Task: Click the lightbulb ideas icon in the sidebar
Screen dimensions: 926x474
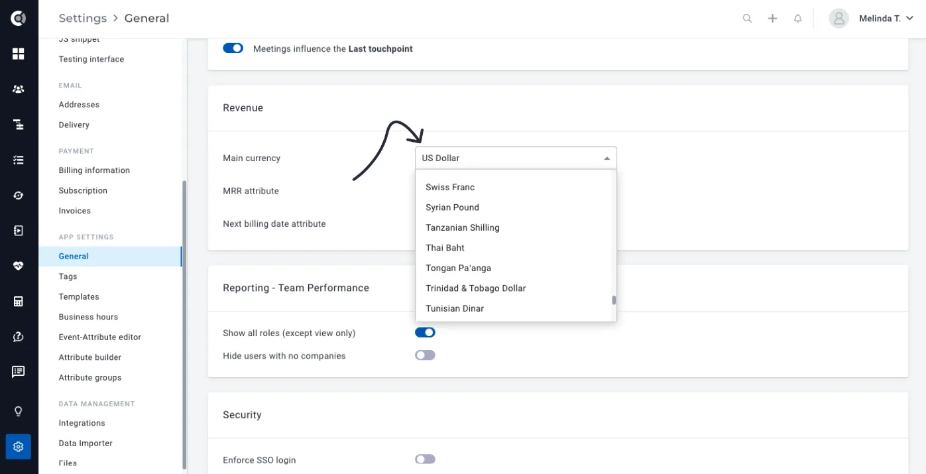Action: coord(19,411)
